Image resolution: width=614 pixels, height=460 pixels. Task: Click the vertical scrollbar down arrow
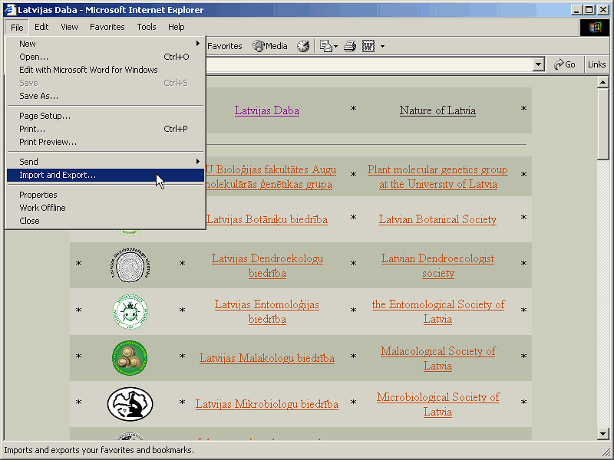point(602,433)
